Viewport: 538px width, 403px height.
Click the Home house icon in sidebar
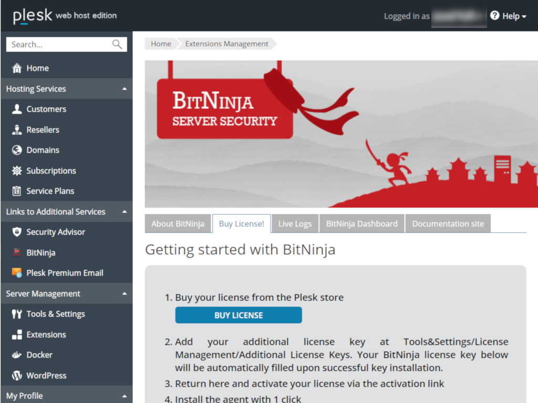[x=17, y=68]
